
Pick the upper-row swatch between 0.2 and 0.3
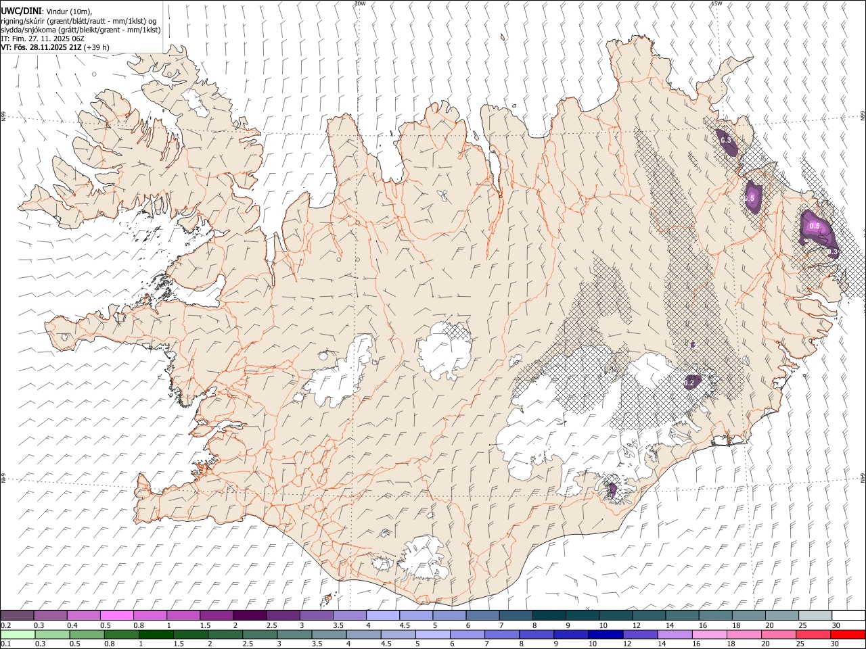pyautogui.click(x=17, y=615)
